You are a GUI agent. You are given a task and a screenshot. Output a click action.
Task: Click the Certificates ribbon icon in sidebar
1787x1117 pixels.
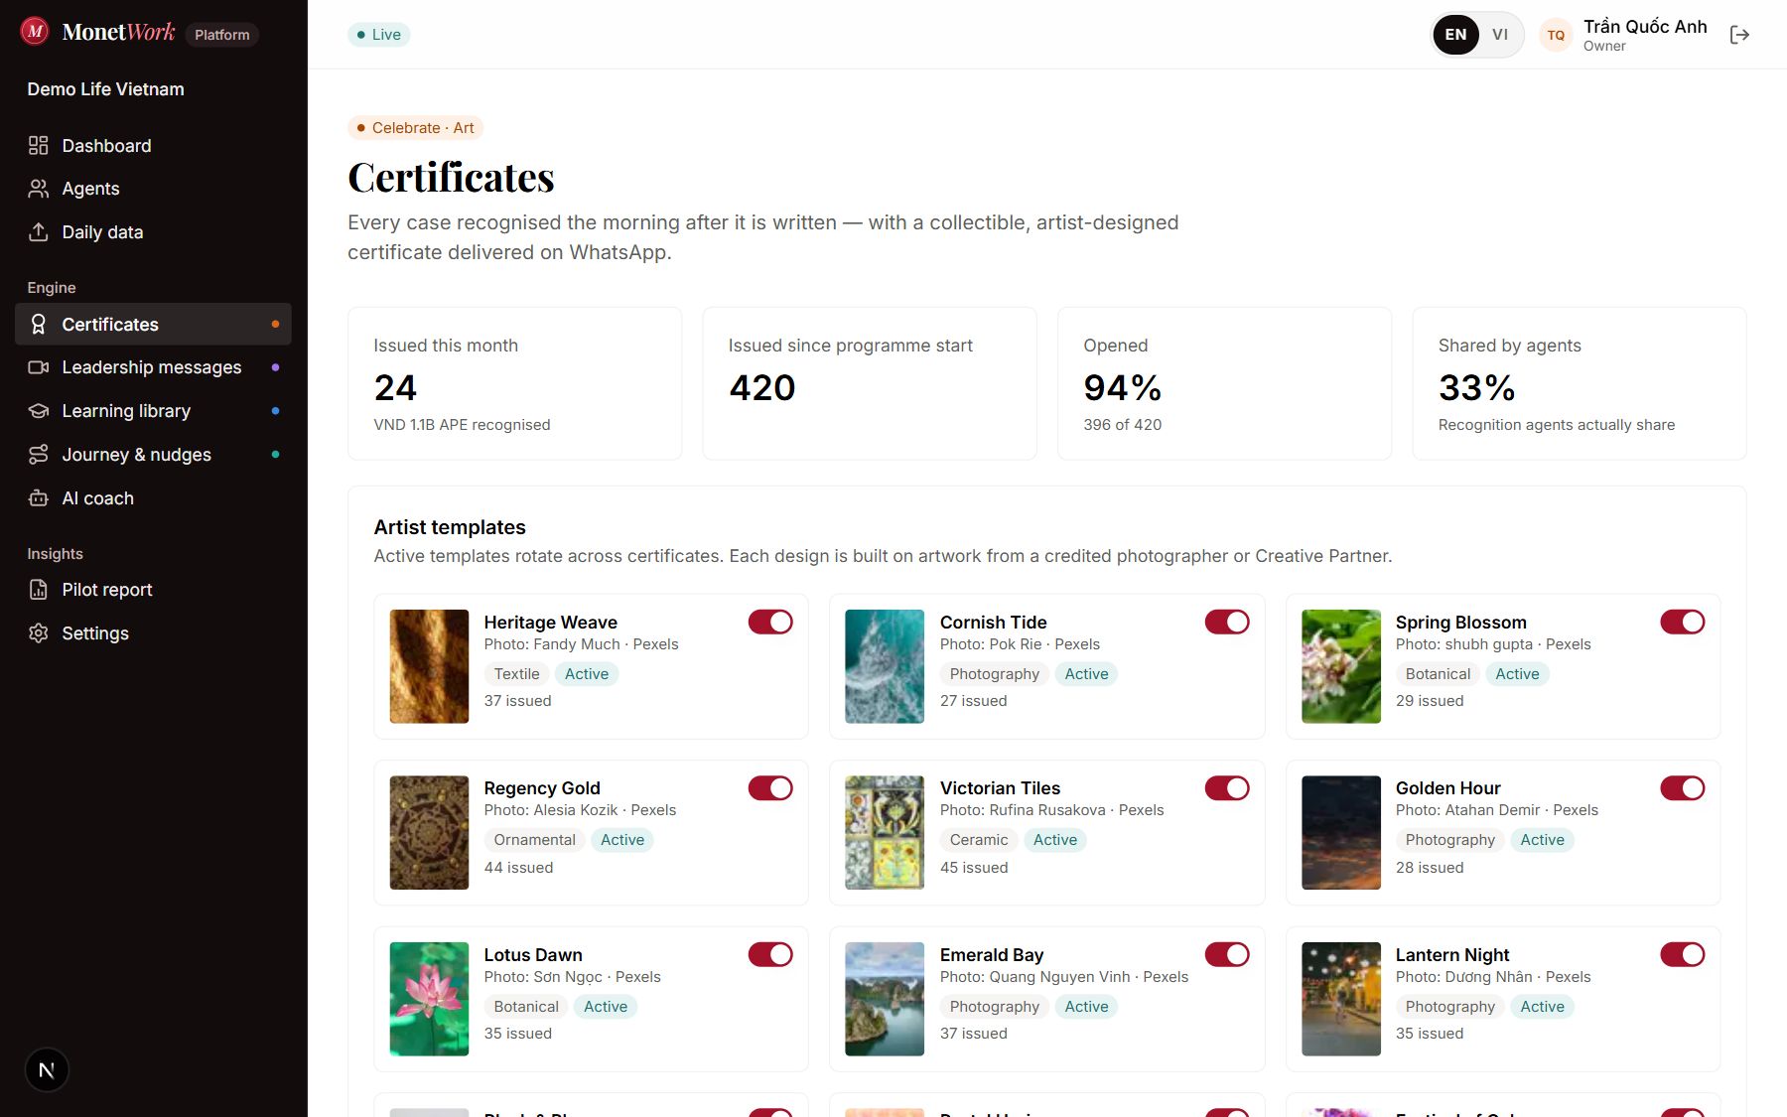pyautogui.click(x=39, y=325)
